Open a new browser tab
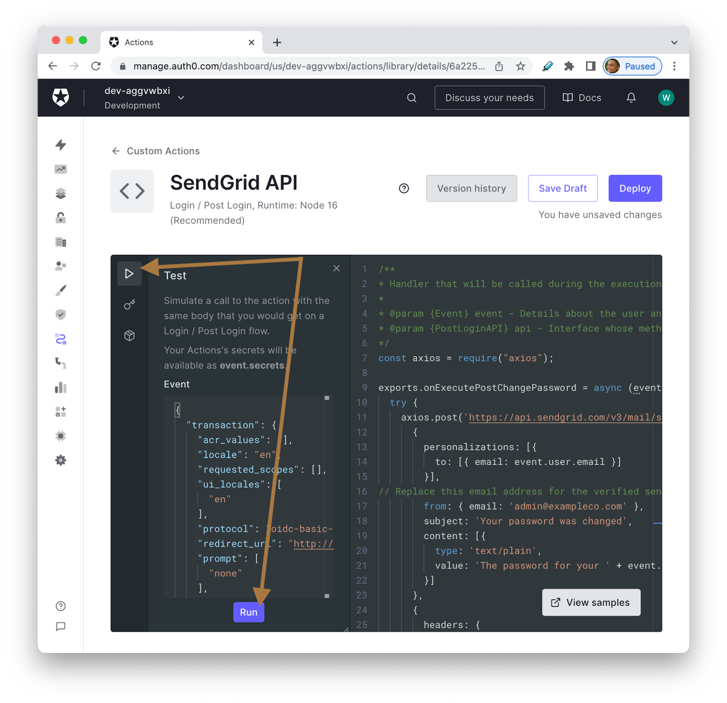The width and height of the screenshot is (727, 703). [x=277, y=42]
